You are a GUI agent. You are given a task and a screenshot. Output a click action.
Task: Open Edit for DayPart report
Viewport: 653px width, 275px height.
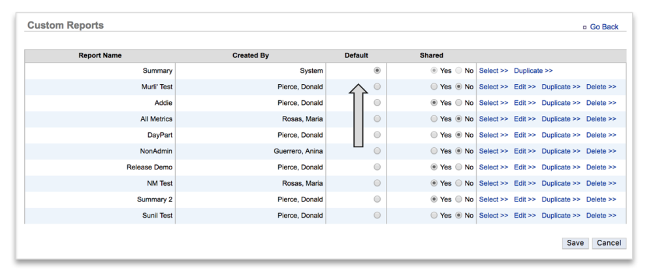[524, 135]
